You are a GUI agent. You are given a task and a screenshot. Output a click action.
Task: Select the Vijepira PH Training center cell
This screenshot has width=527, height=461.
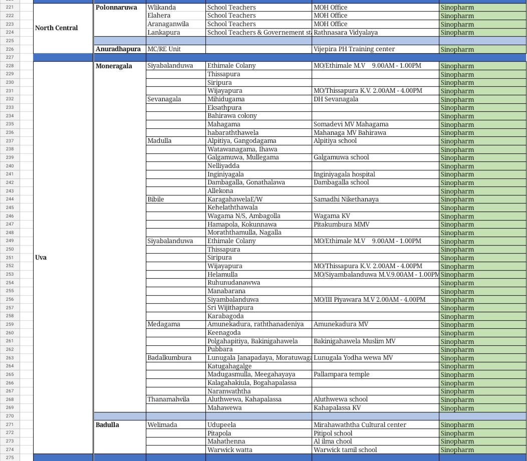point(375,49)
